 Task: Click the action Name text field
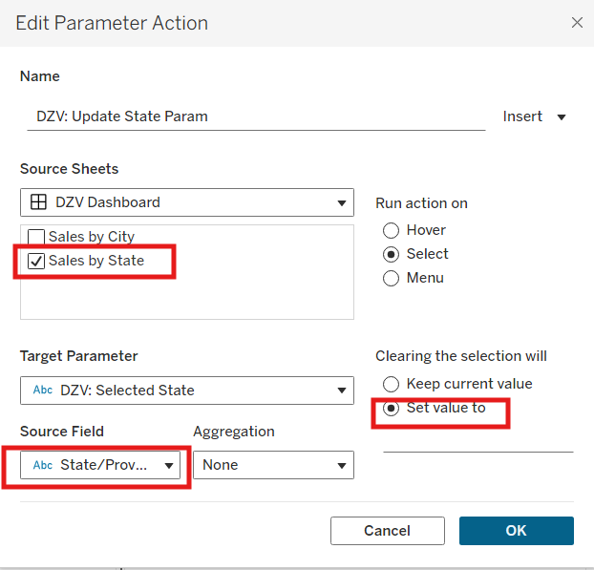click(256, 116)
